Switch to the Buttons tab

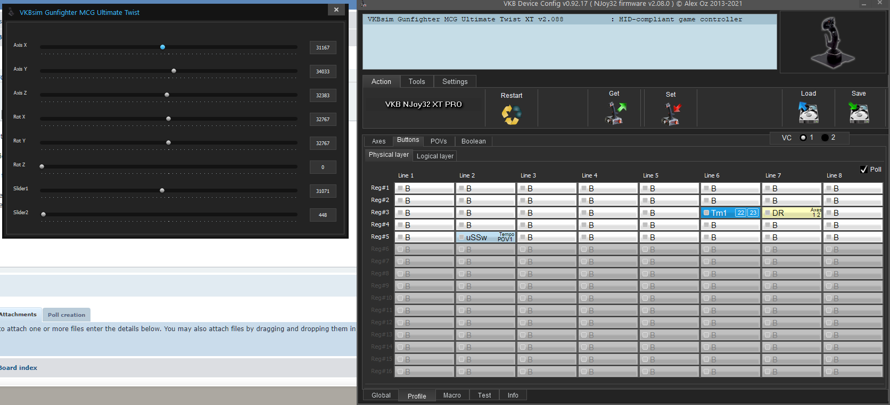(x=408, y=140)
